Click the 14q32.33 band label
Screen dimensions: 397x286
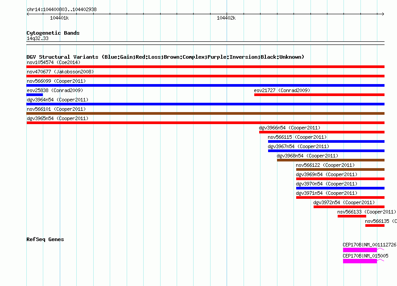point(37,38)
